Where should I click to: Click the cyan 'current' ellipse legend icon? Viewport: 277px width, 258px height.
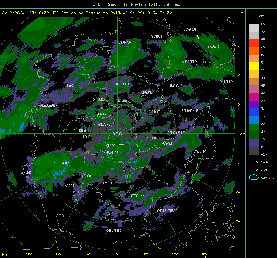pyautogui.click(x=254, y=177)
